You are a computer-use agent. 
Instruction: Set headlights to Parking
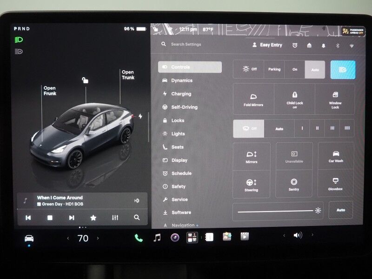tap(274, 69)
